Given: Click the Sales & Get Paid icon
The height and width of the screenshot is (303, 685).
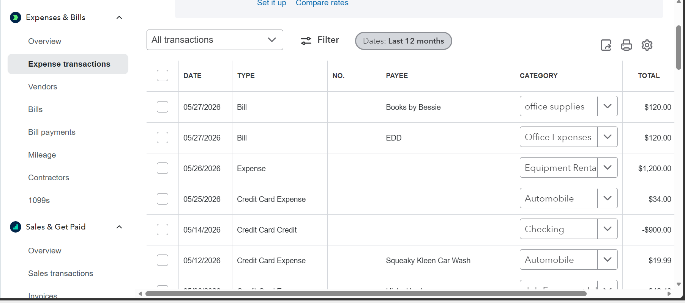Looking at the screenshot, I should pyautogui.click(x=16, y=227).
